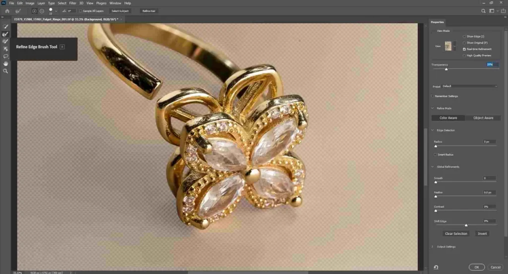
Task: Open the Image menu
Action: pyautogui.click(x=30, y=3)
